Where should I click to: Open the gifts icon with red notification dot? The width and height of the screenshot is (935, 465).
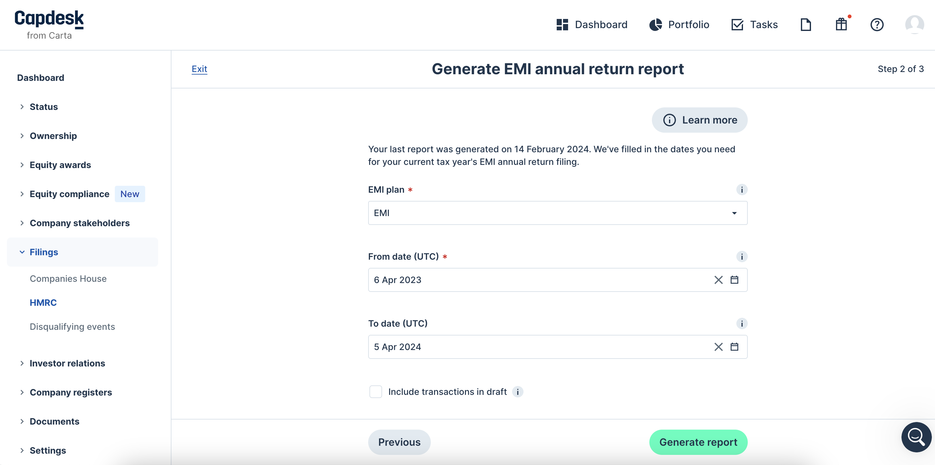(x=841, y=24)
